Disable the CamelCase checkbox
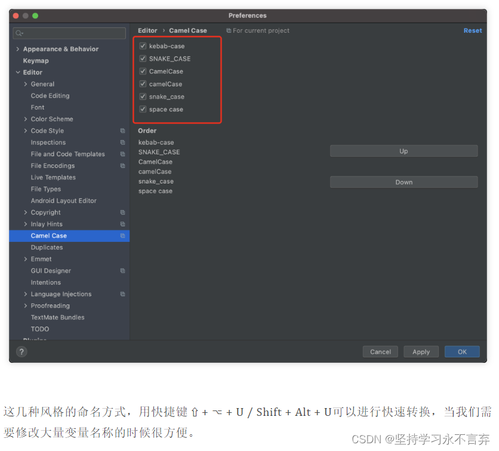The width and height of the screenshot is (499, 451). (x=143, y=71)
